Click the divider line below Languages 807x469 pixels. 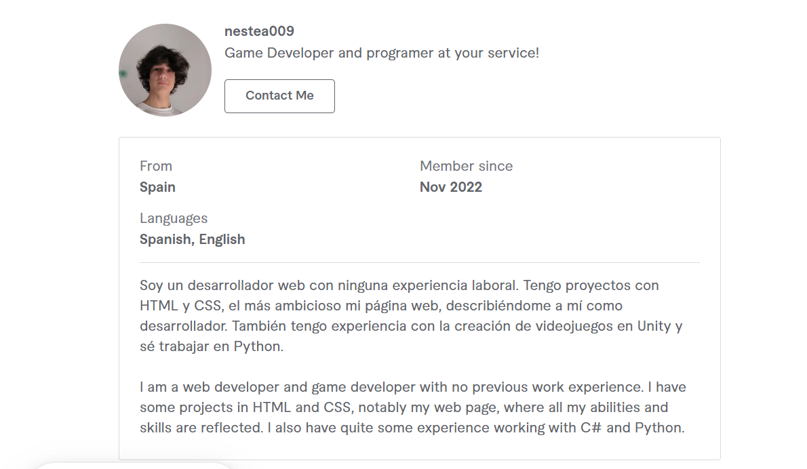[x=419, y=262]
